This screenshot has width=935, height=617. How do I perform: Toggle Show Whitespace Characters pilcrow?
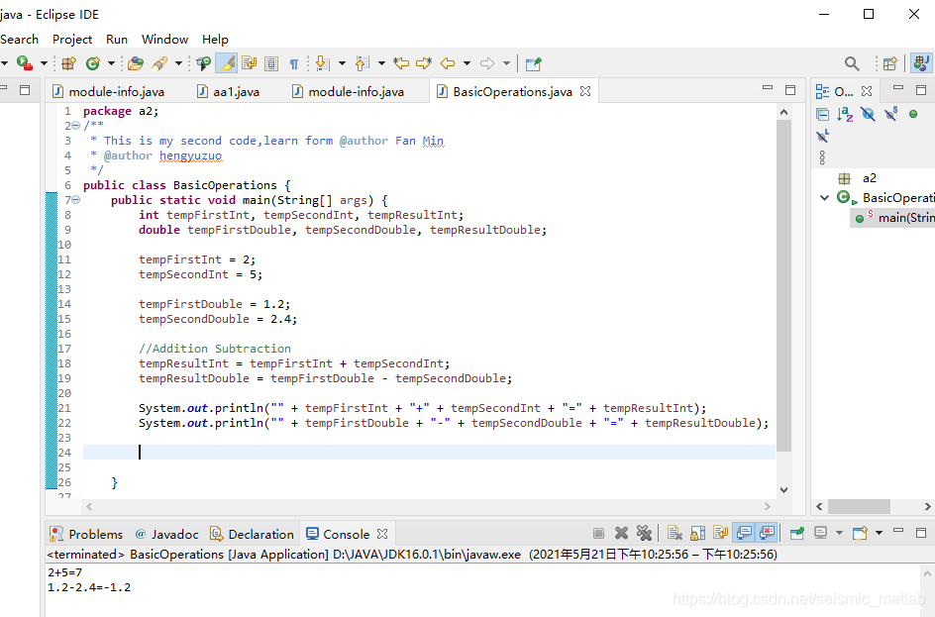pyautogui.click(x=294, y=63)
